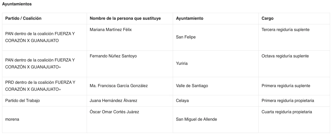Select the 'Partido / Coalición' column header
This screenshot has height=134, width=336.
[x=23, y=18]
